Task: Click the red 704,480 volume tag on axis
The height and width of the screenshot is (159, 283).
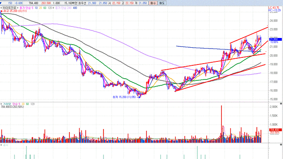Action: (x=275, y=130)
